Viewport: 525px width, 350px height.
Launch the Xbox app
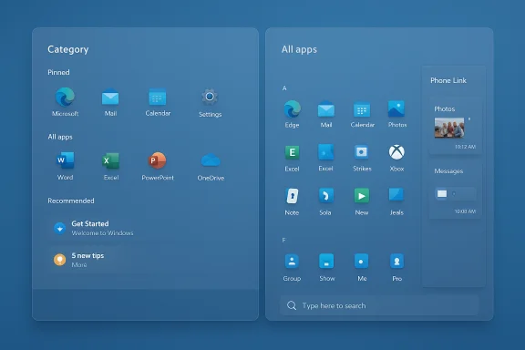coord(396,152)
